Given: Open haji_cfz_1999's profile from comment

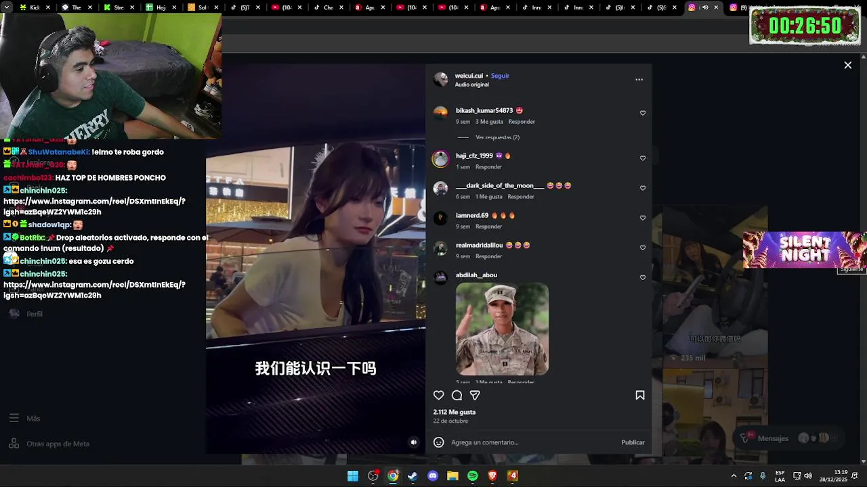Looking at the screenshot, I should pos(474,156).
